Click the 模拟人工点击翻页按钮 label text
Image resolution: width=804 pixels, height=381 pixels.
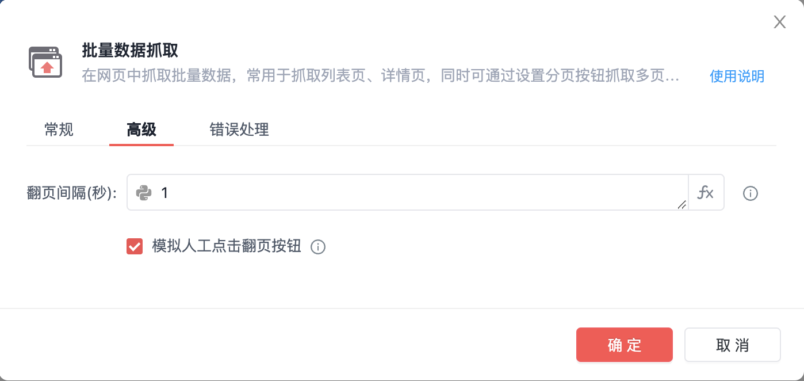click(227, 246)
